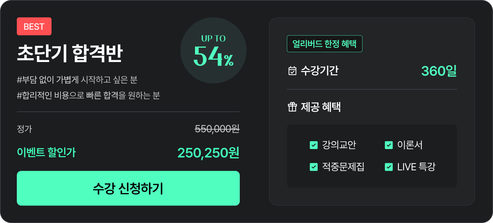The image size is (493, 223).
Task: Click the 제공 혜택 heading
Action: (320, 108)
